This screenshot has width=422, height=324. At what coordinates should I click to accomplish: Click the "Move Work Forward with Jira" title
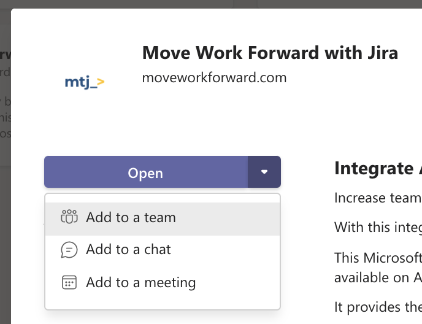(x=270, y=53)
